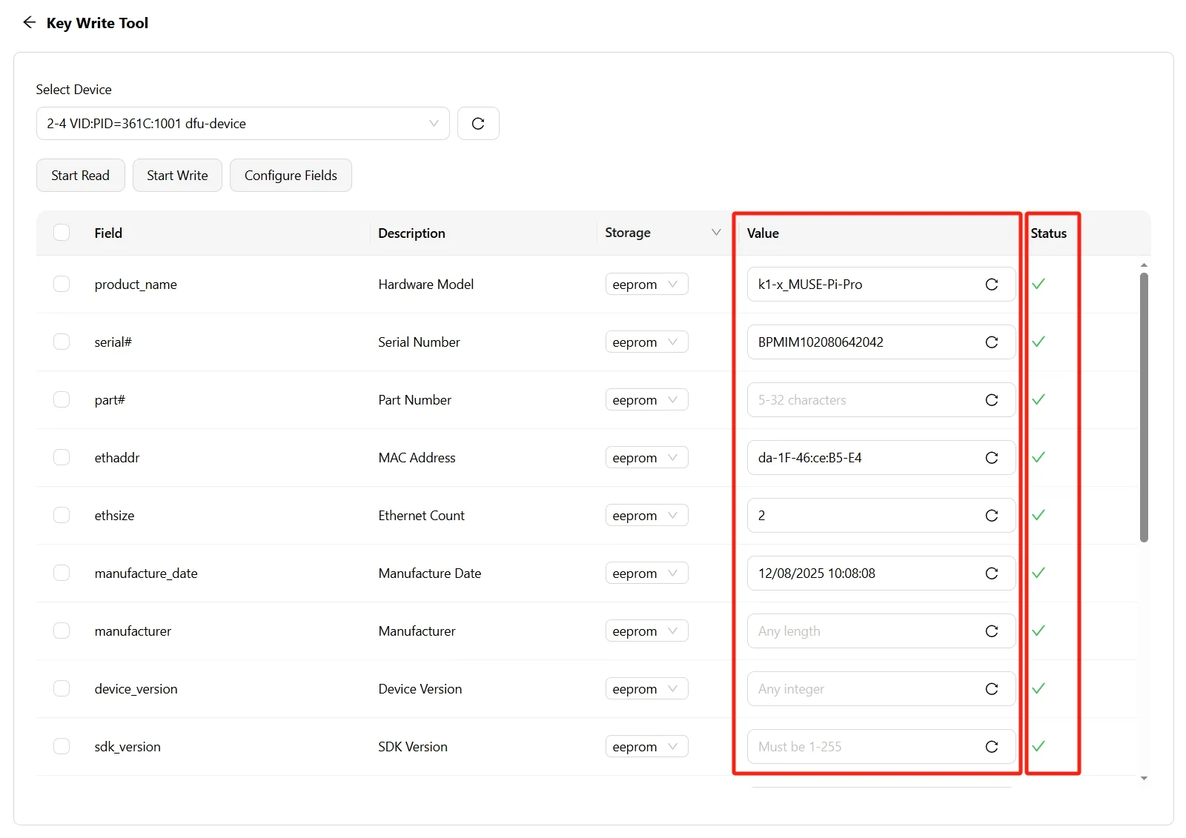Regenerate the product_name value
The width and height of the screenshot is (1186, 838).
(992, 285)
